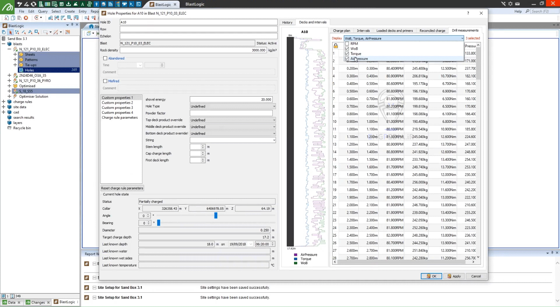The image size is (560, 307).
Task: Open the Query menu
Action: point(43,11)
